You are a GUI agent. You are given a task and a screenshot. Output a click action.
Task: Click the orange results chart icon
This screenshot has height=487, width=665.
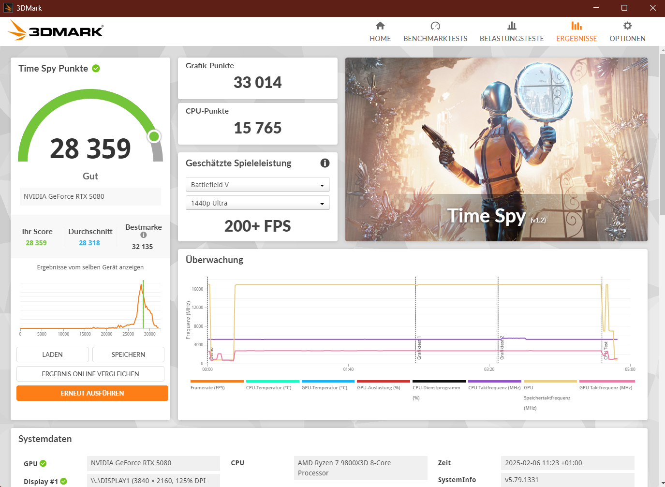tap(576, 26)
